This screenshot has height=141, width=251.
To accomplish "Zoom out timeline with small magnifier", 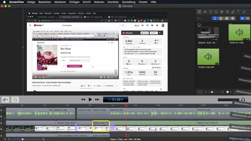I will click(9, 139).
